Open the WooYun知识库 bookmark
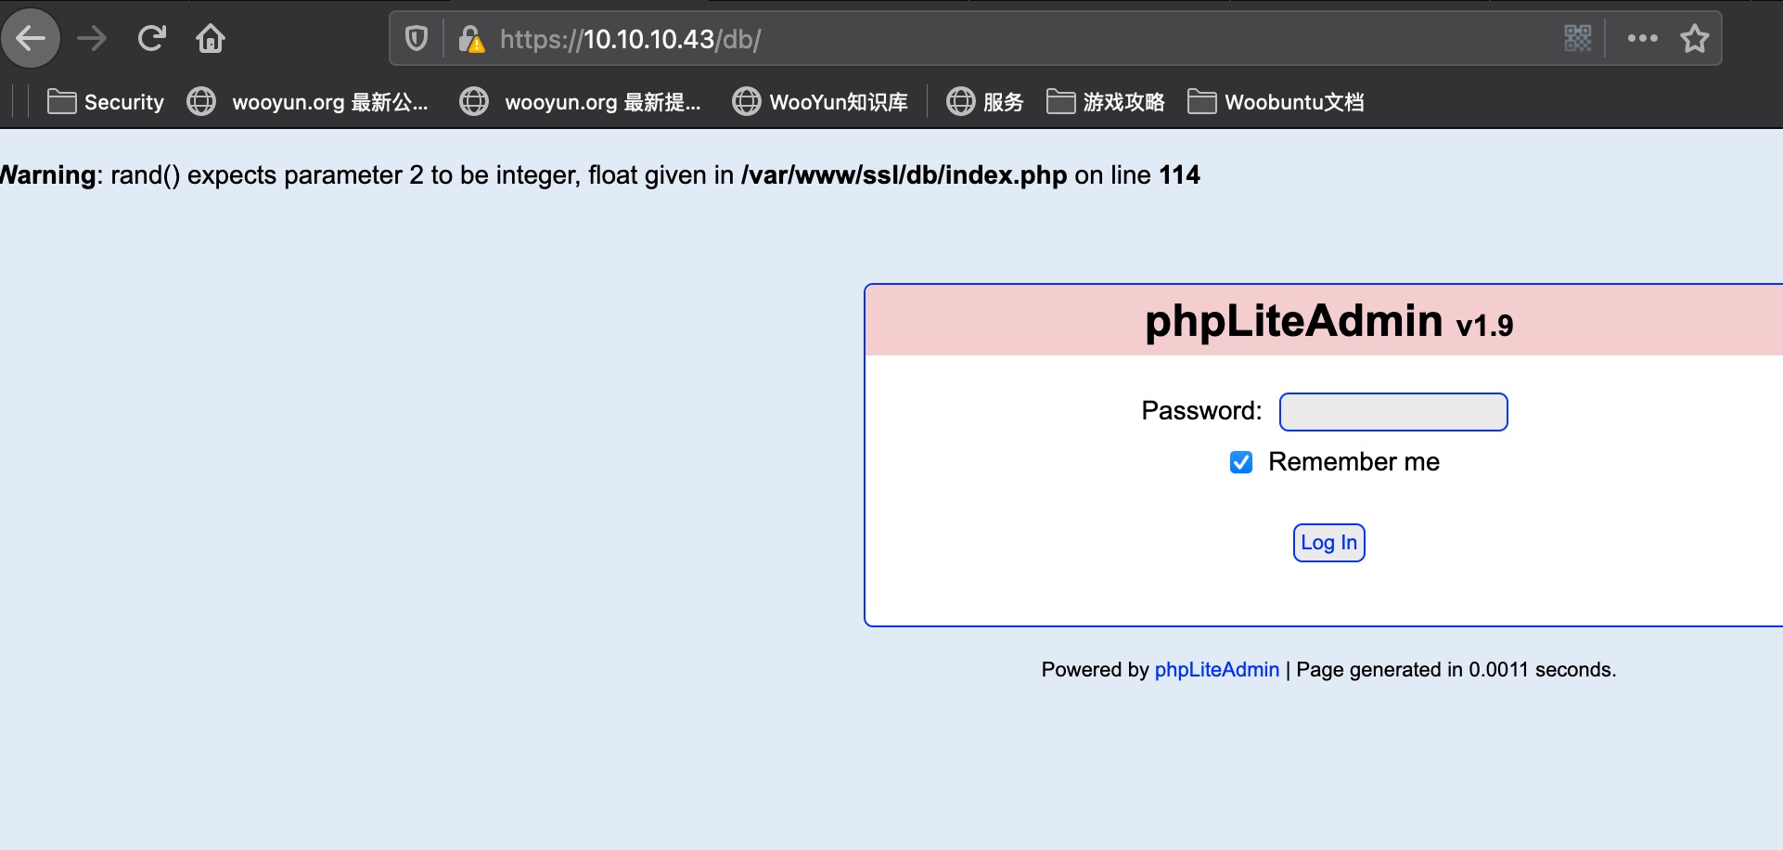The width and height of the screenshot is (1783, 850). (820, 102)
